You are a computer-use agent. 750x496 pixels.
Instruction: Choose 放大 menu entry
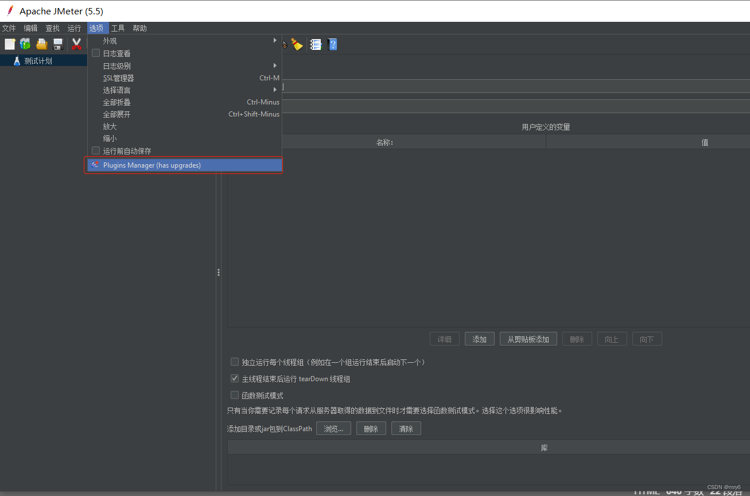click(x=185, y=126)
